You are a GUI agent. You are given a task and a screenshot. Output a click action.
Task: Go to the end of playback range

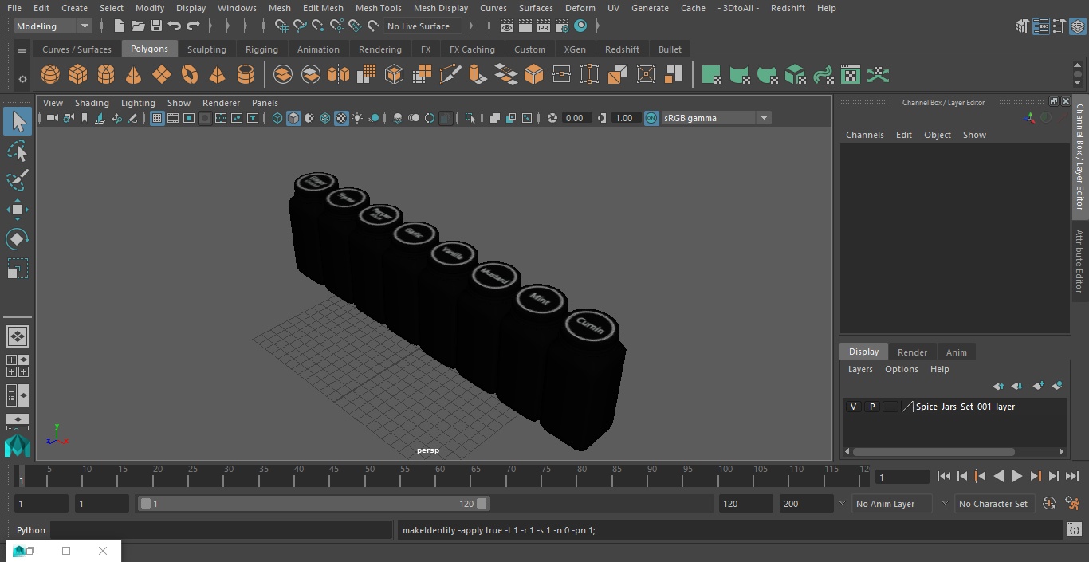point(1072,476)
